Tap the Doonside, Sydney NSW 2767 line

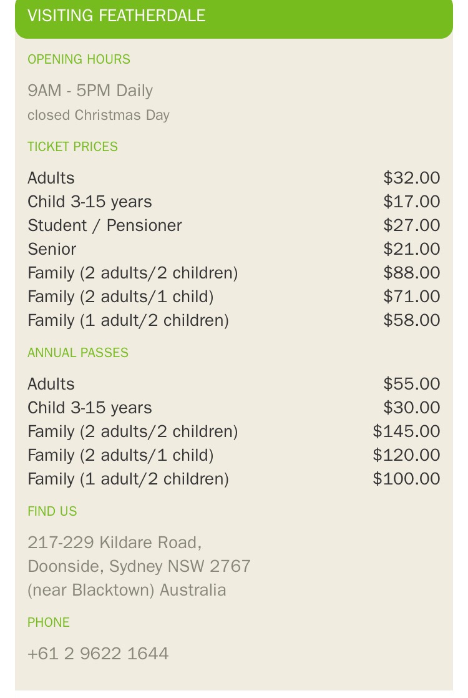point(139,566)
